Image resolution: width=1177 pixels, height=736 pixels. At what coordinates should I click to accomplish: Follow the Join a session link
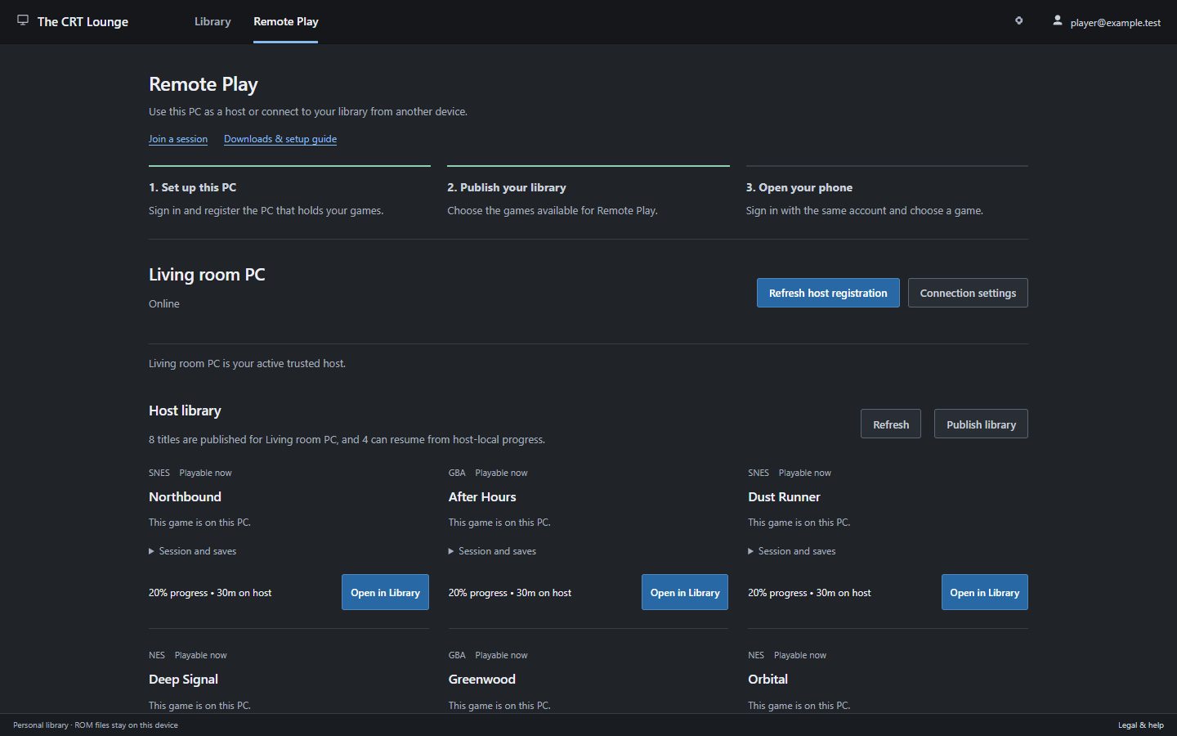(x=178, y=139)
